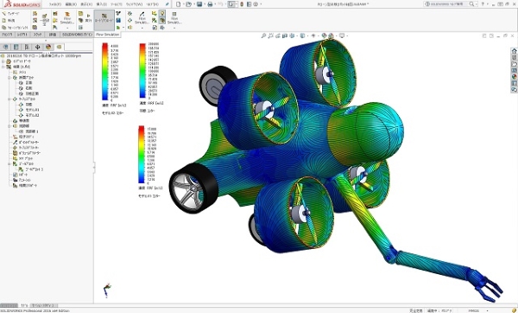Click the Print icon in top toolbar
The height and width of the screenshot is (313, 518).
point(210,4)
